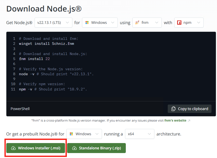Screen dimensions: 217x158
Task: Download the Standalone Binary (.zip)
Action: [96, 148]
